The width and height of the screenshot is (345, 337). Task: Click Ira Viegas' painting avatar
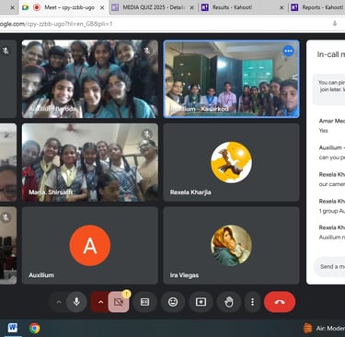tap(231, 245)
